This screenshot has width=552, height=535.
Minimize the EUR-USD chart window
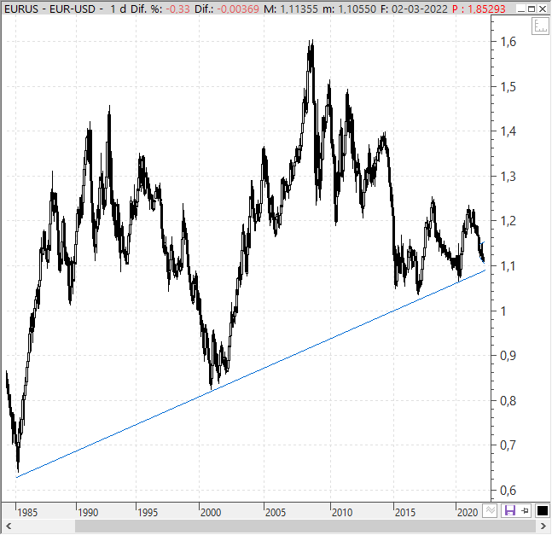(x=521, y=9)
